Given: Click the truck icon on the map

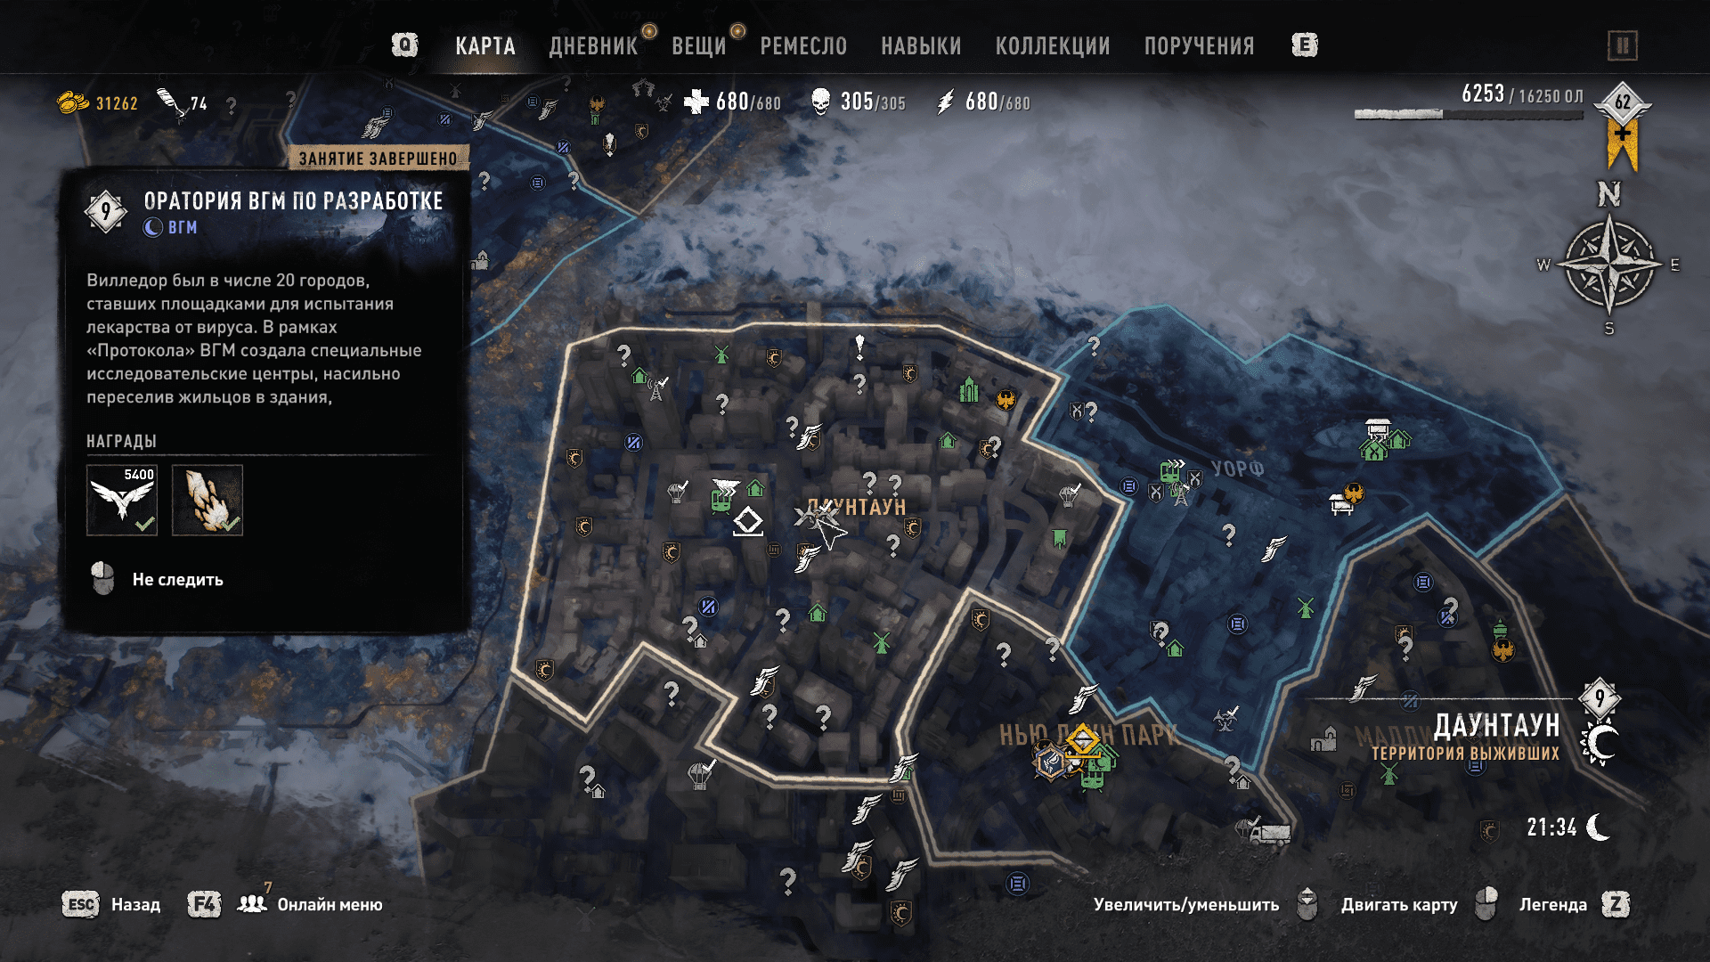Looking at the screenshot, I should (1269, 835).
